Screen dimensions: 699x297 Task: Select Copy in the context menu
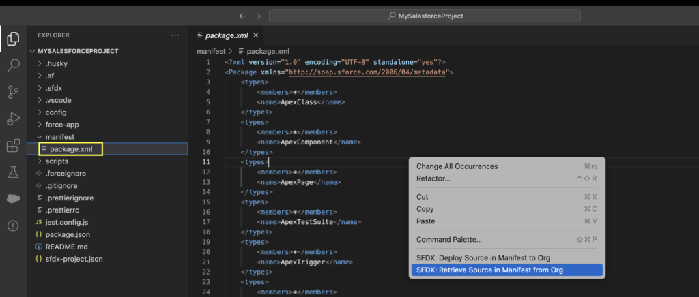click(507, 209)
